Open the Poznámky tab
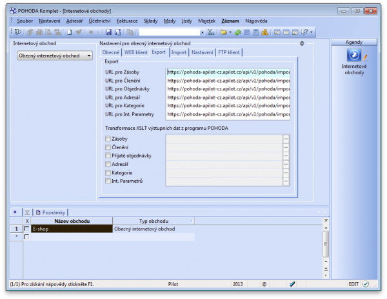 click(x=50, y=212)
